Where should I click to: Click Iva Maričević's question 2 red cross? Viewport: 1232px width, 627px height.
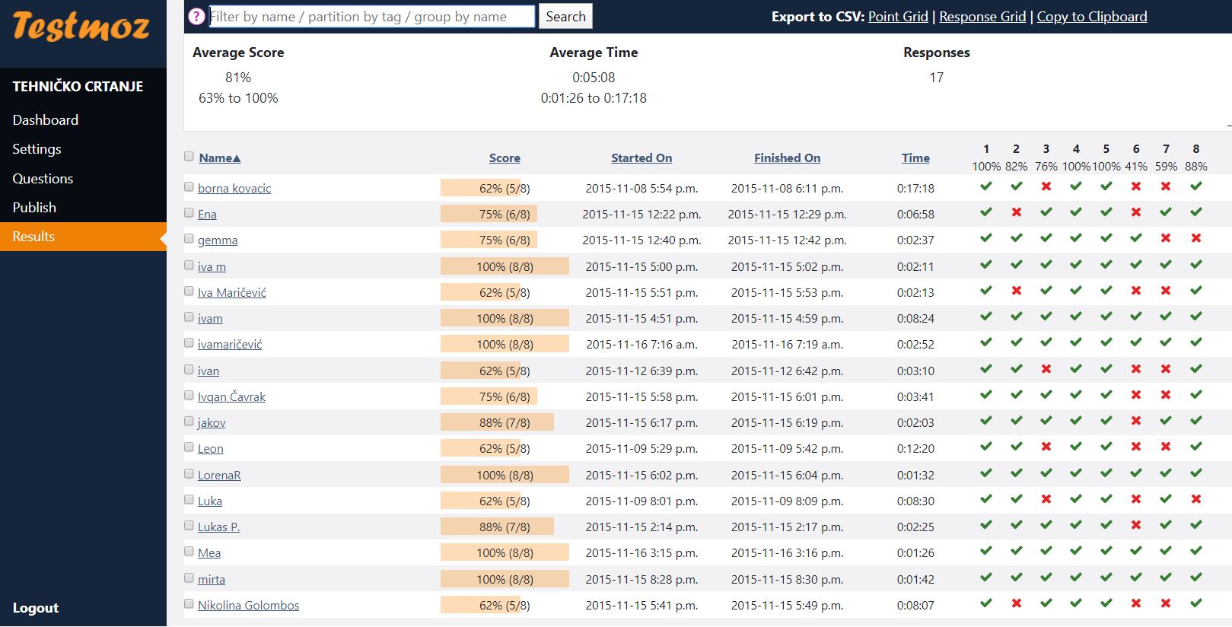[1016, 291]
